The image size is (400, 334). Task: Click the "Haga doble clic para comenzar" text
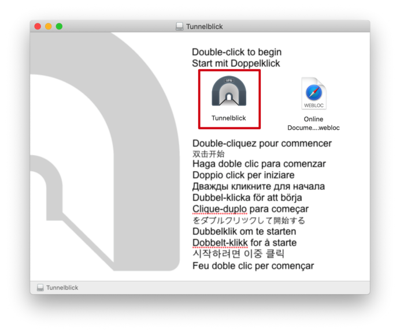(259, 164)
